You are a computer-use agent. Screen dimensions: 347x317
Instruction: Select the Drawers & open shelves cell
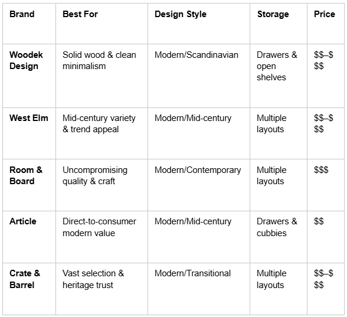pos(279,76)
